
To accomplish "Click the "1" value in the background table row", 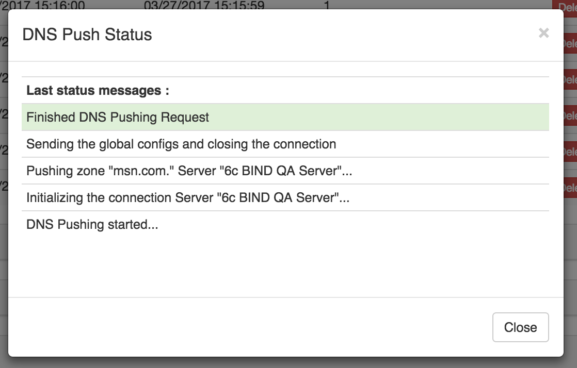I will click(327, 5).
